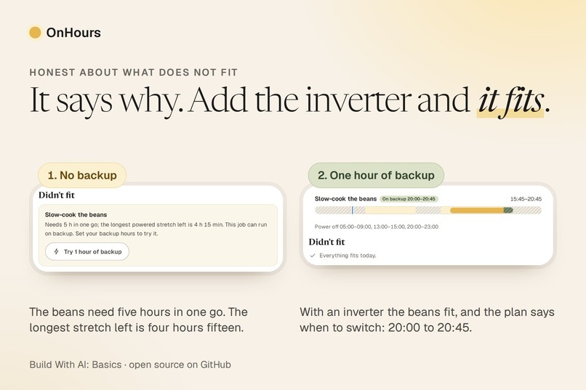Click the caption 'The beans need five hours in one go'
The image size is (586, 390).
tap(138, 320)
